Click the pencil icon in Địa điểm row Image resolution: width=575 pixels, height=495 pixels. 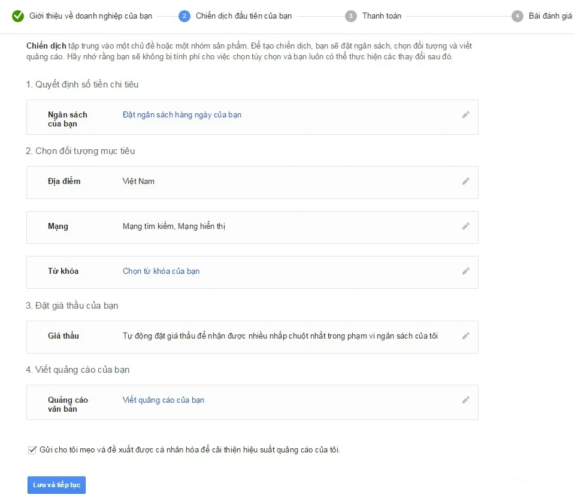465,181
